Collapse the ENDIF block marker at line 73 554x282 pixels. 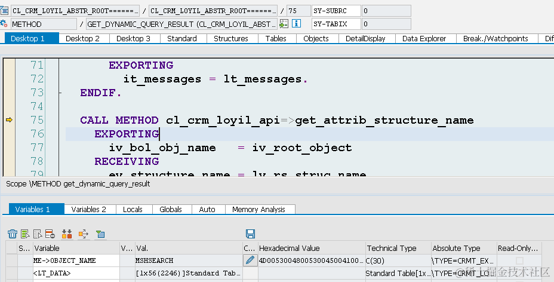60,93
